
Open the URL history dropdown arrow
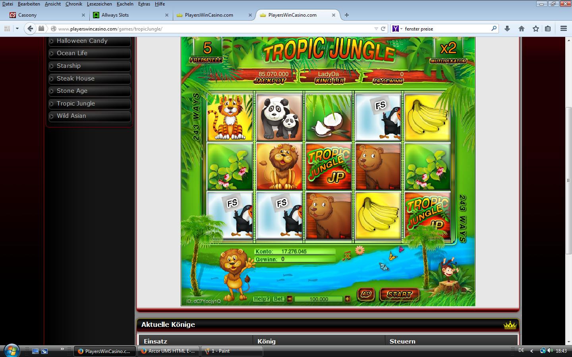click(376, 29)
